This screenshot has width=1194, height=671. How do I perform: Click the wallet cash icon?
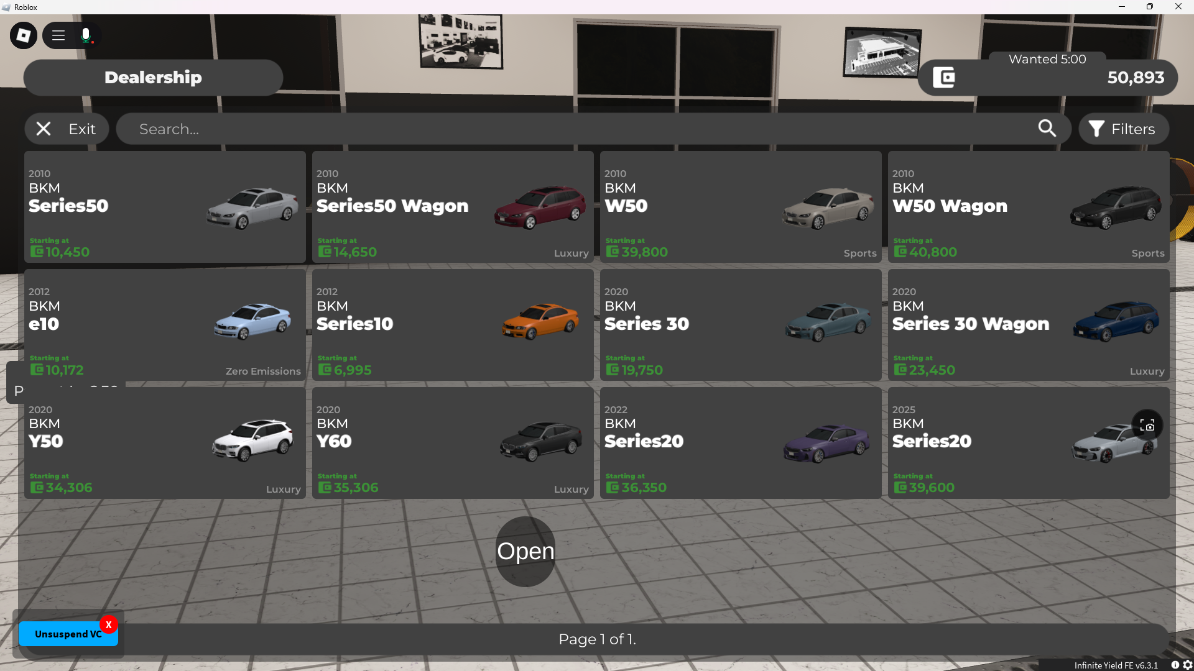pos(943,78)
